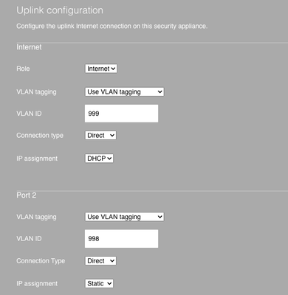
Task: Expand VLAN tagging dropdown under Port 2
Action: 124,217
